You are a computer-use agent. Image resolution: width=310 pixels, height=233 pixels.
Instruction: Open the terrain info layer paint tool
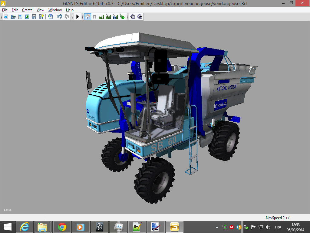pyautogui.click(x=115, y=17)
